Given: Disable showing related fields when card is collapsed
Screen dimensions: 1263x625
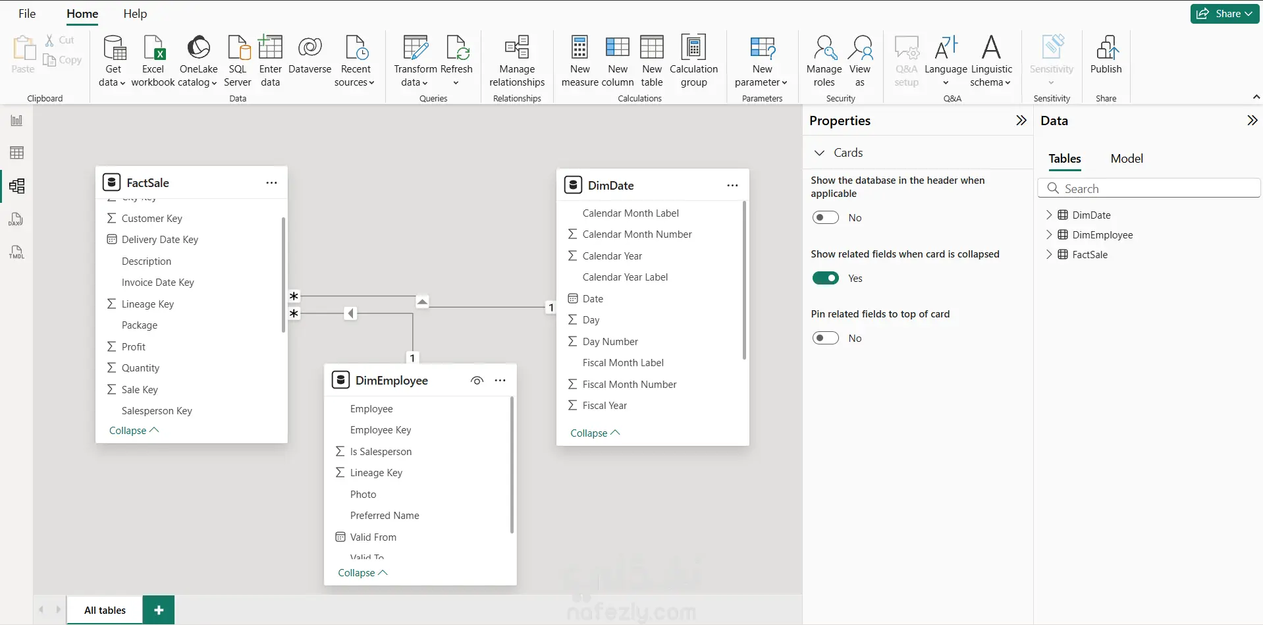Looking at the screenshot, I should (x=826, y=278).
